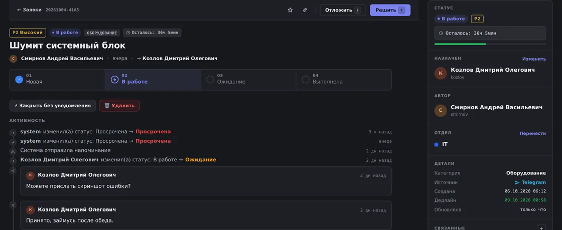The height and width of the screenshot is (230, 562).
Task: Click arrow icon of system status change вчера
Action: 13,142
